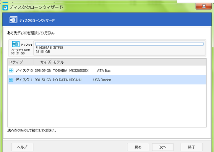Click the USB Device text
The width and height of the screenshot is (214, 152).
102,80
